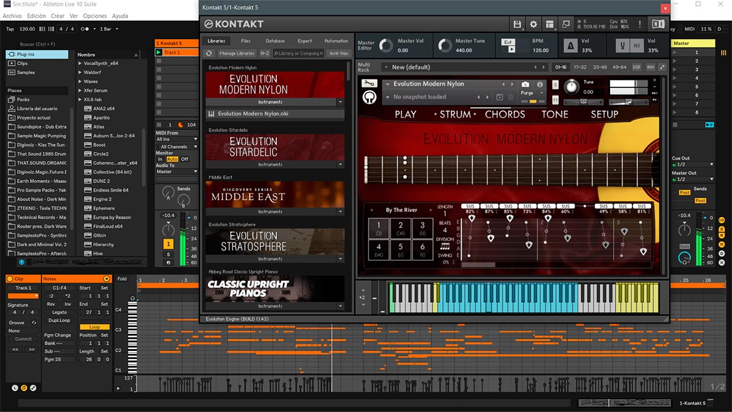
Task: Toggle the track 1 activator button
Action: click(168, 244)
